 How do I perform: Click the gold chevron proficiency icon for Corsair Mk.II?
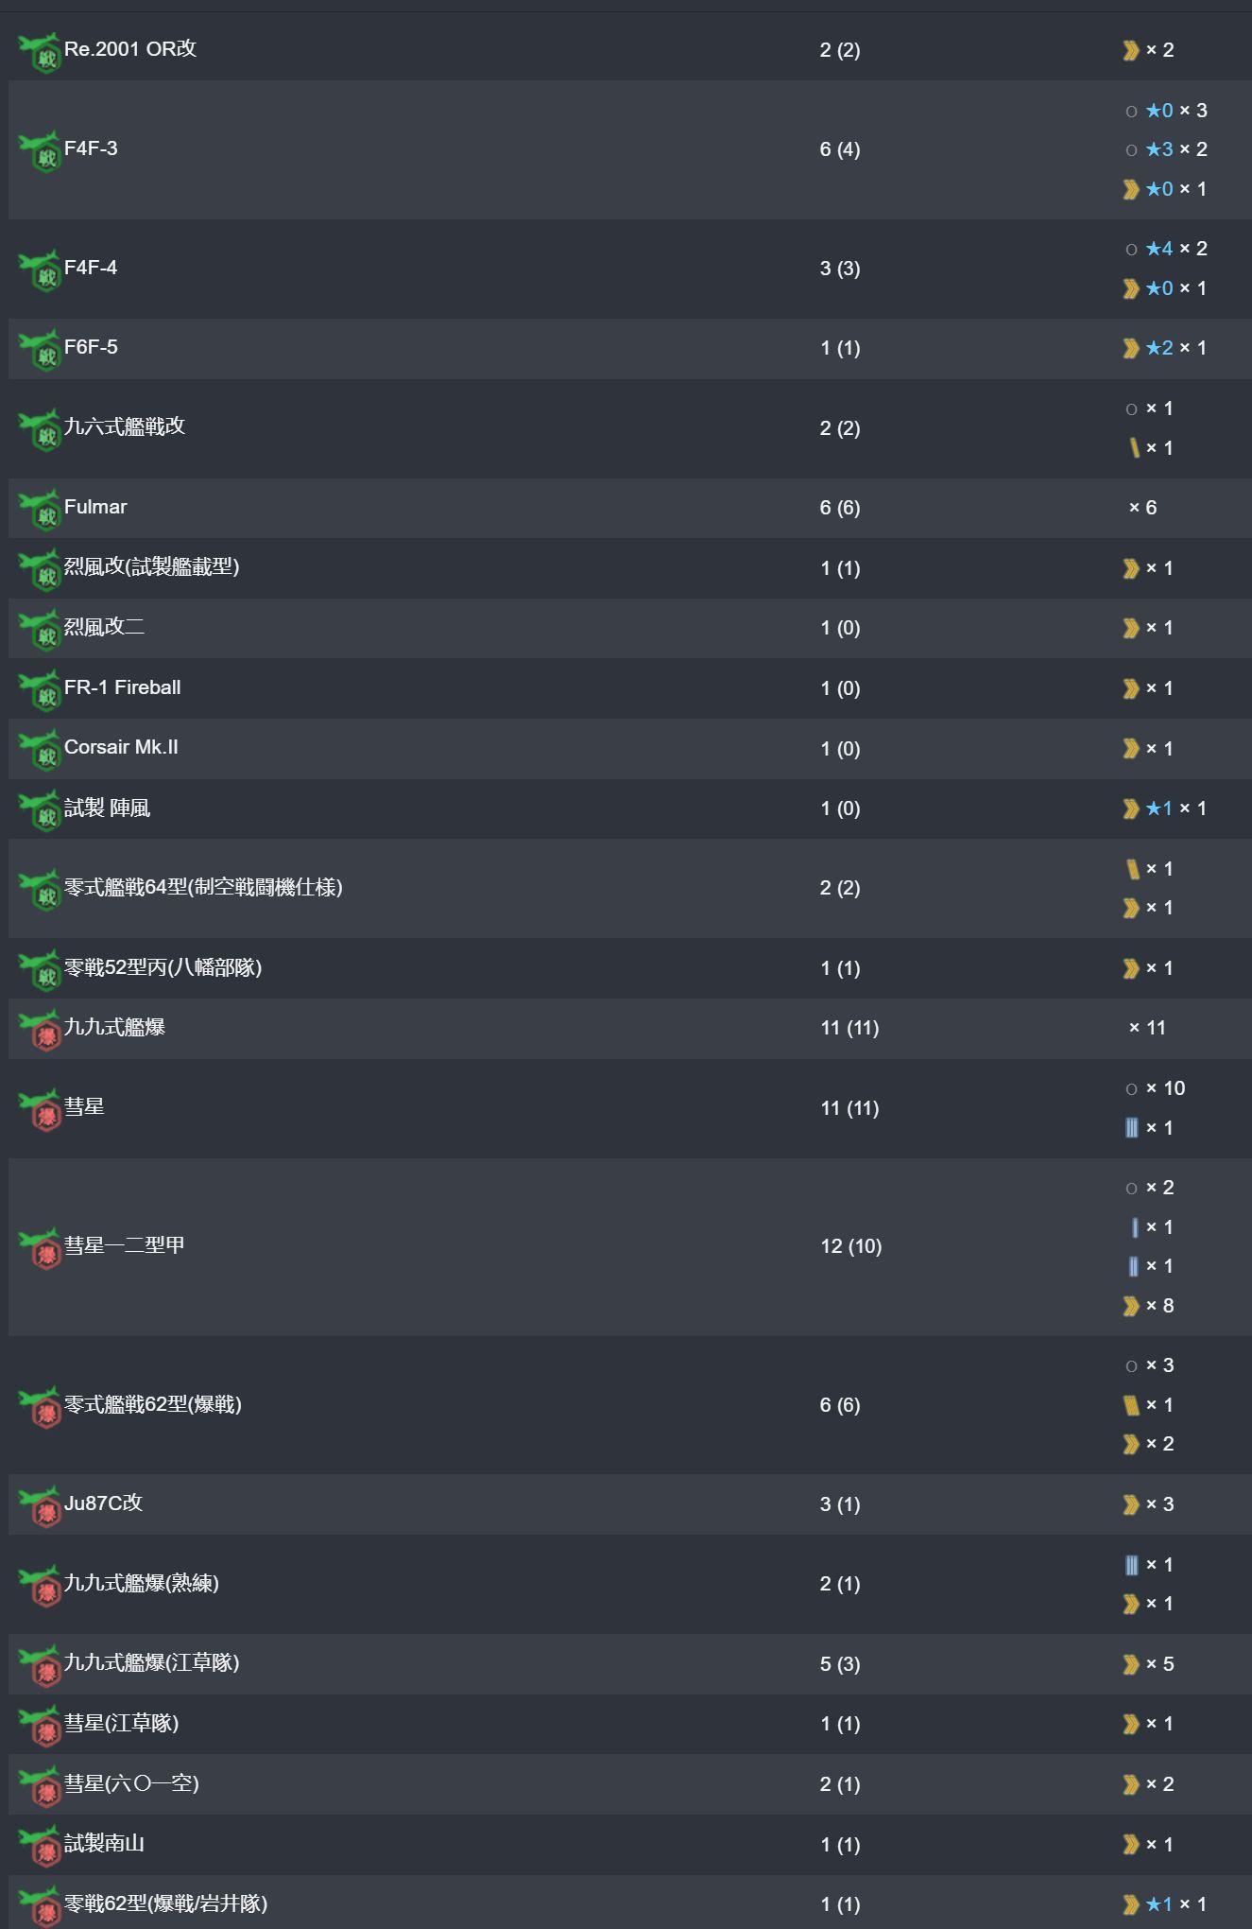[x=1130, y=749]
